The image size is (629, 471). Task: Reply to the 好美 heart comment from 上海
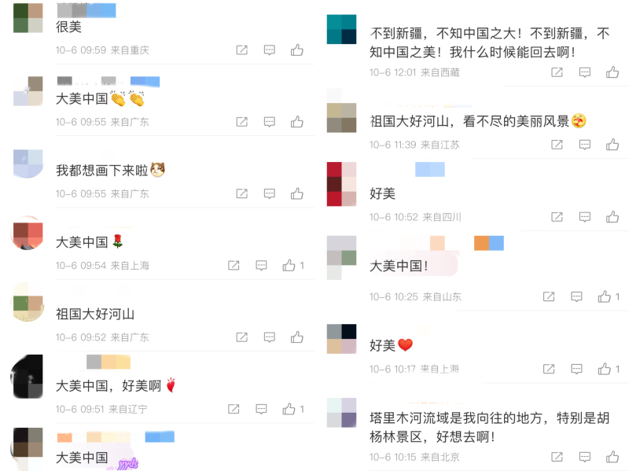[576, 369]
